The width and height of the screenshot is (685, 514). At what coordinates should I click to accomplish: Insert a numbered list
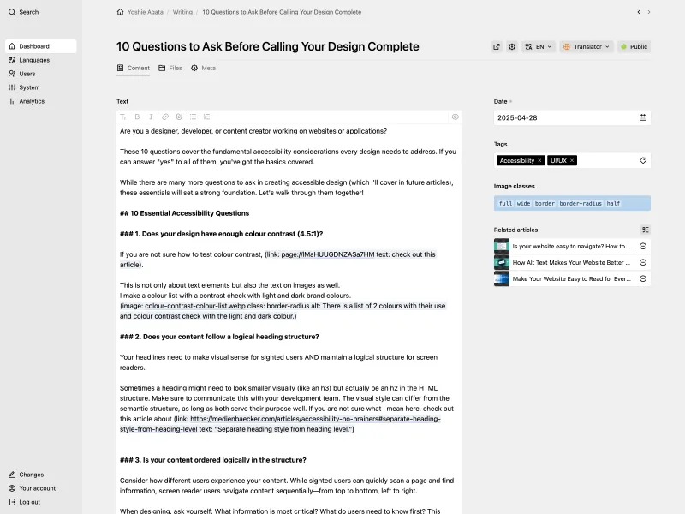(206, 117)
